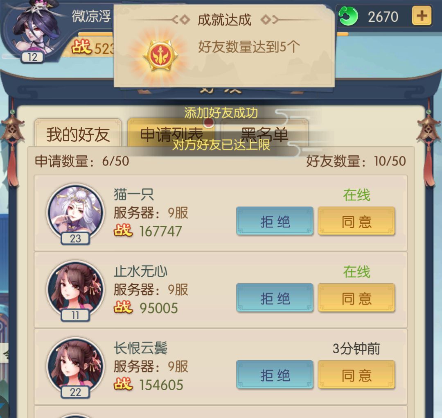The width and height of the screenshot is (442, 418).
Task: Click the green jade currency icon
Action: click(x=348, y=16)
